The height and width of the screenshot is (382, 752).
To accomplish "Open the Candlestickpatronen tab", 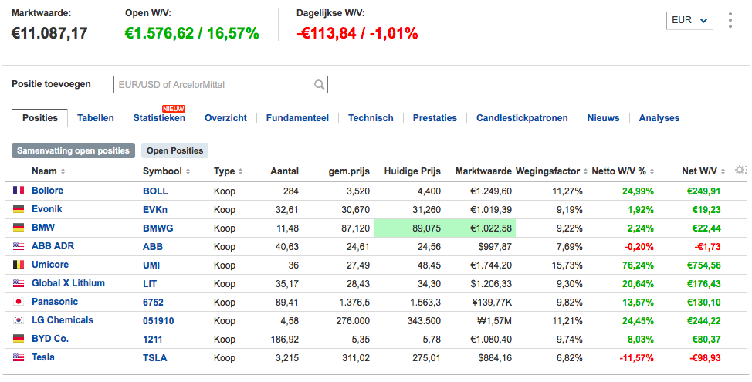I will point(522,118).
